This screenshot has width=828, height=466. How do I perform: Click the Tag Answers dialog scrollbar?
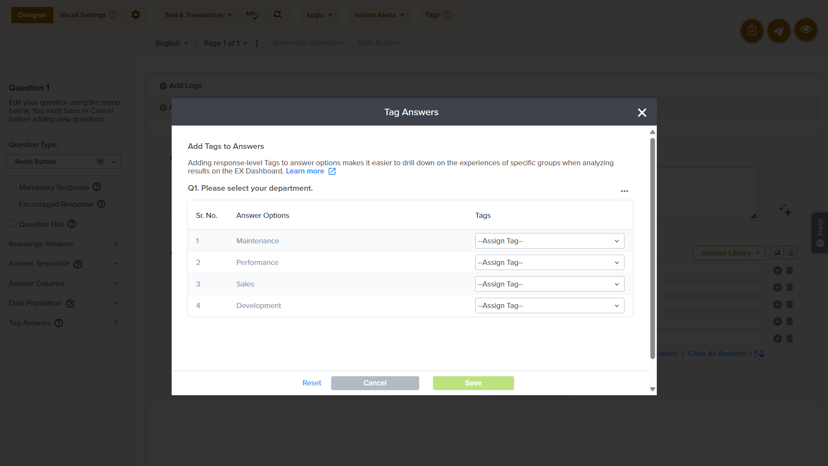652,248
